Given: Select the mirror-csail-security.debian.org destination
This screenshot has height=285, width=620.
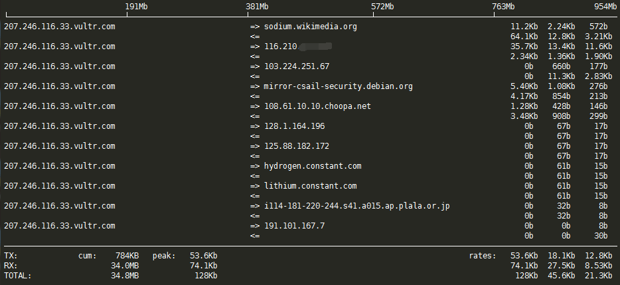Looking at the screenshot, I should click(x=338, y=86).
